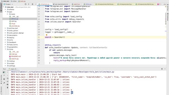Open the Favorites tool window stripe
The height and width of the screenshot is (95, 169).
1,79
